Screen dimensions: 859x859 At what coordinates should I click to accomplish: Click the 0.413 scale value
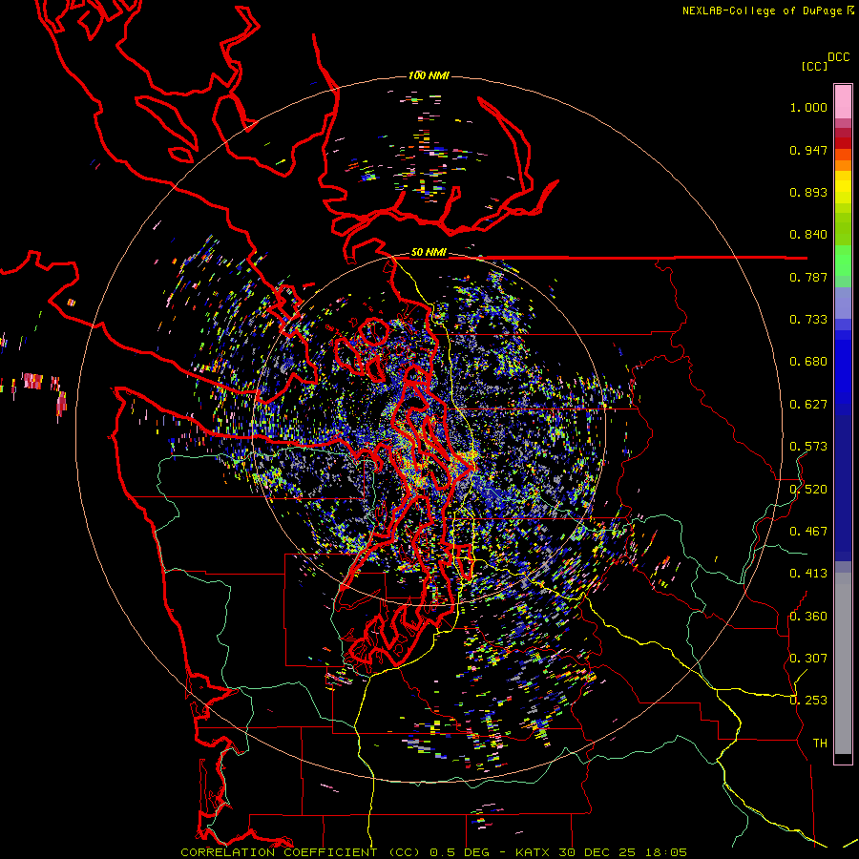pyautogui.click(x=808, y=574)
